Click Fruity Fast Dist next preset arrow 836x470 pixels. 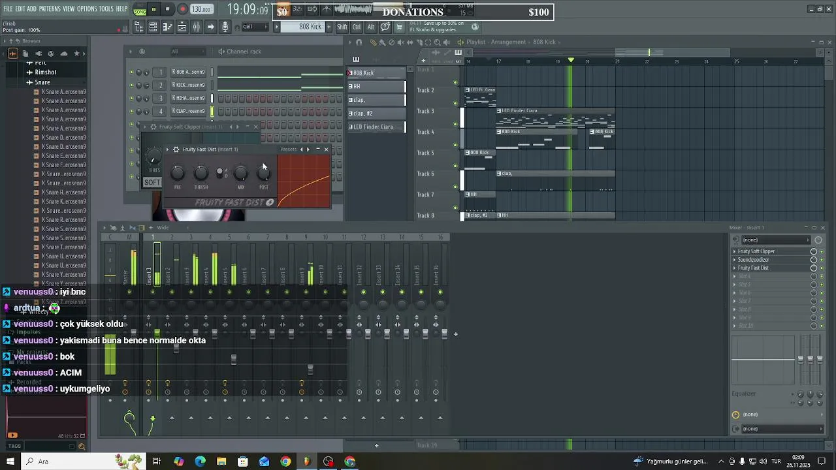[x=308, y=149]
